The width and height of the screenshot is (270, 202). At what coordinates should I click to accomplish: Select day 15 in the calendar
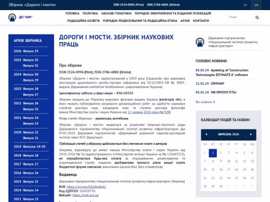(213, 169)
